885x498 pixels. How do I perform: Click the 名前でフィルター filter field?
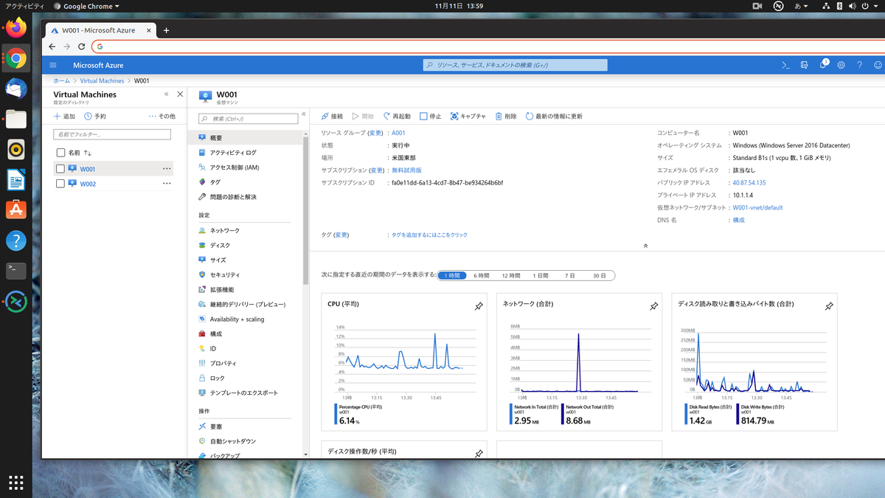pos(111,134)
